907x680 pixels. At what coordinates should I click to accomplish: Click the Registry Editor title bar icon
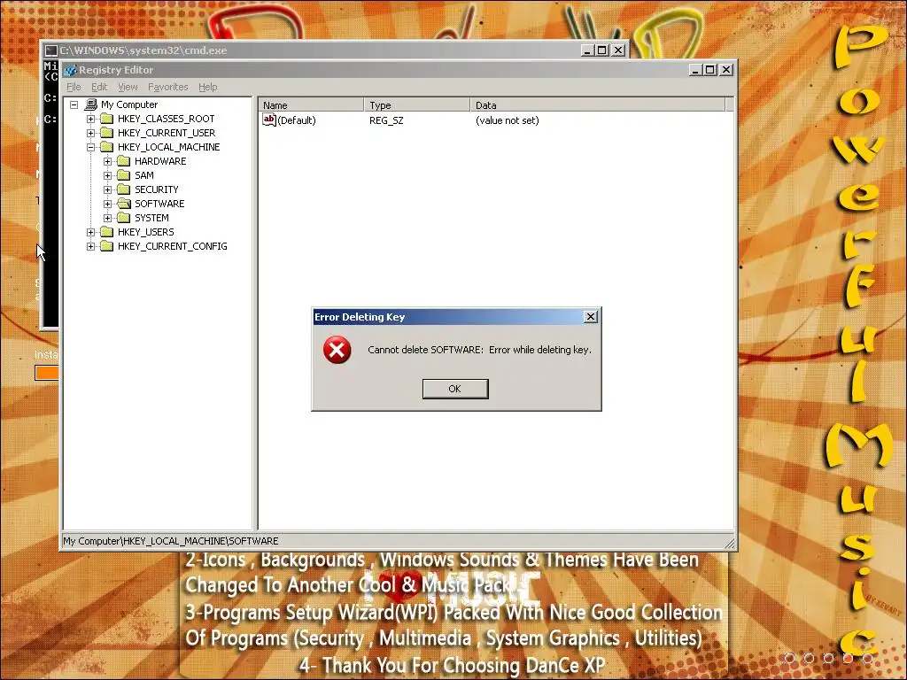tap(71, 70)
